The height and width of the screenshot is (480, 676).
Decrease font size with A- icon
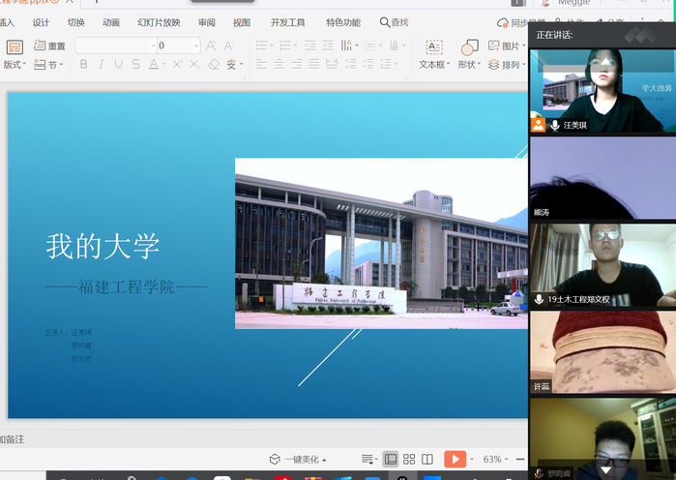point(228,45)
